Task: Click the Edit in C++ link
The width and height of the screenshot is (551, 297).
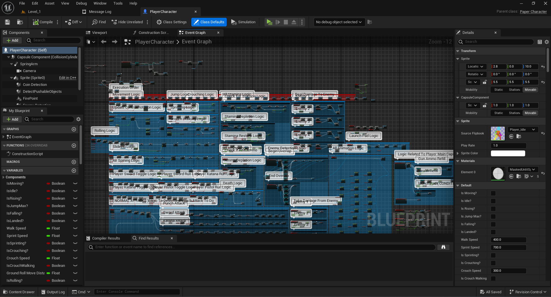Action: coord(68,78)
